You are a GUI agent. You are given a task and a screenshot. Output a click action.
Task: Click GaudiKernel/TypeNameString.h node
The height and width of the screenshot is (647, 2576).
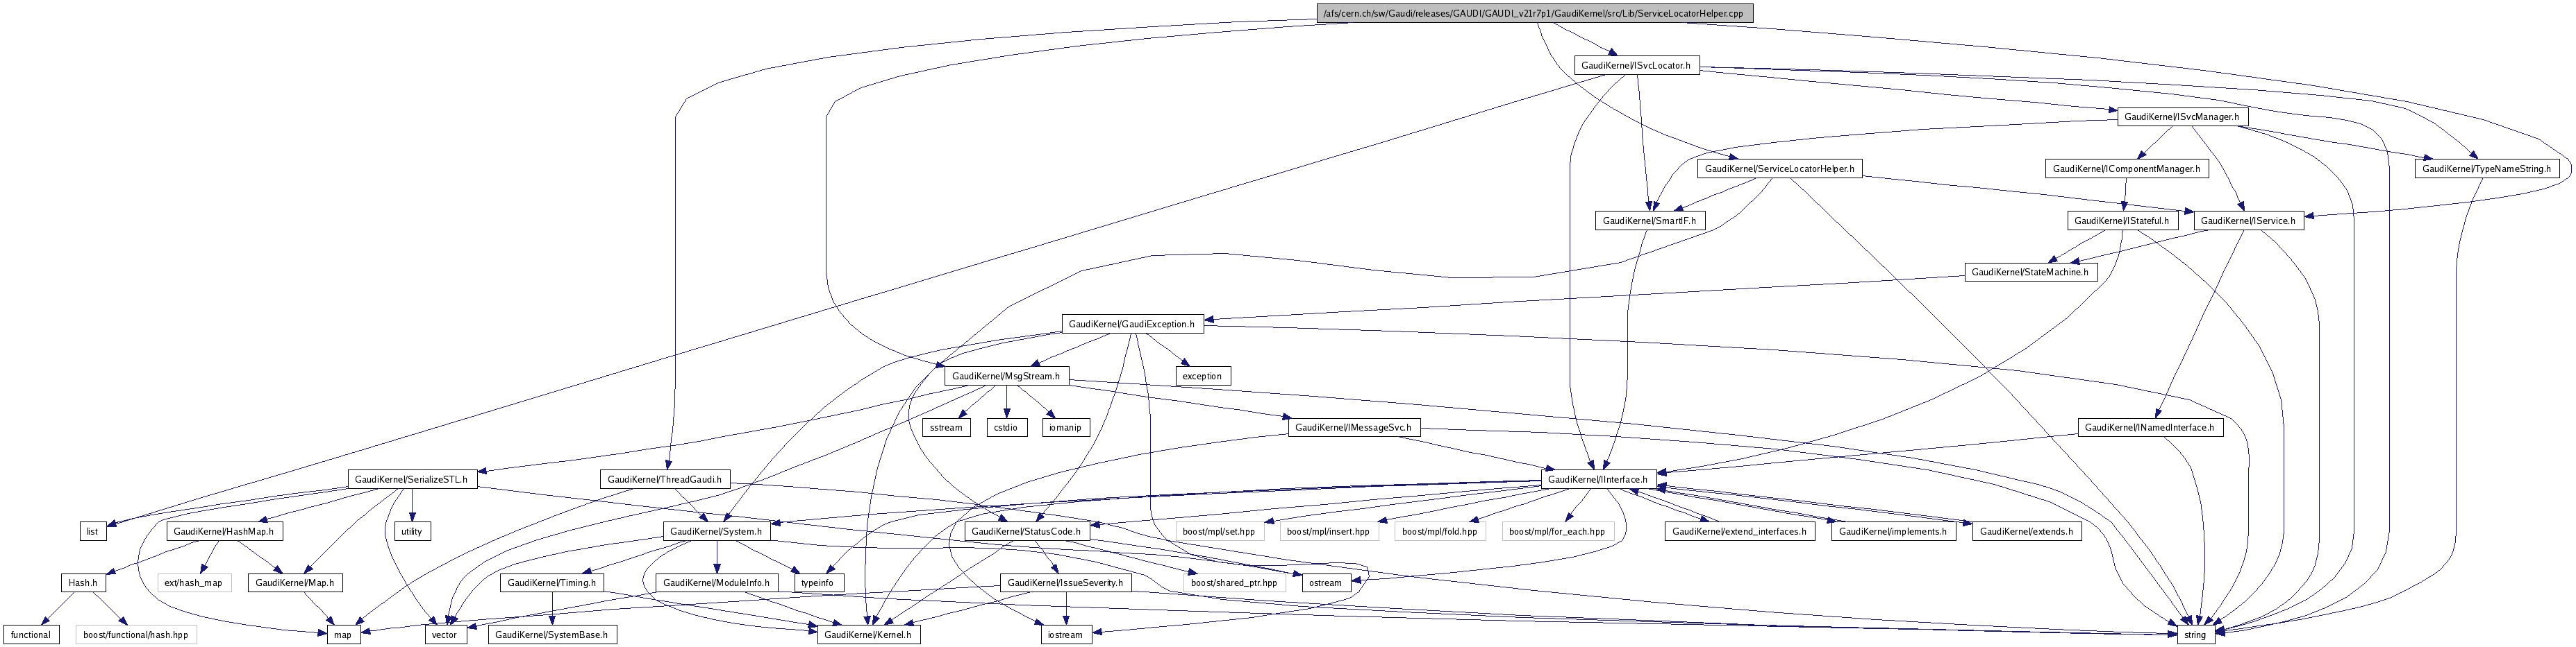click(2486, 169)
